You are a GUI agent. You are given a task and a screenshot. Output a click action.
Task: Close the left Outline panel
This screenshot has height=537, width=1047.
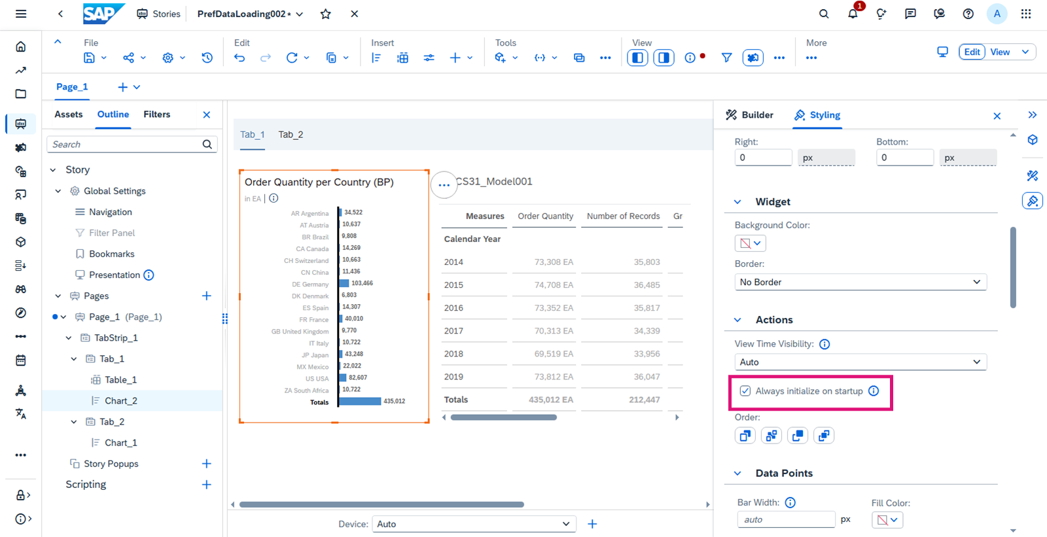207,115
